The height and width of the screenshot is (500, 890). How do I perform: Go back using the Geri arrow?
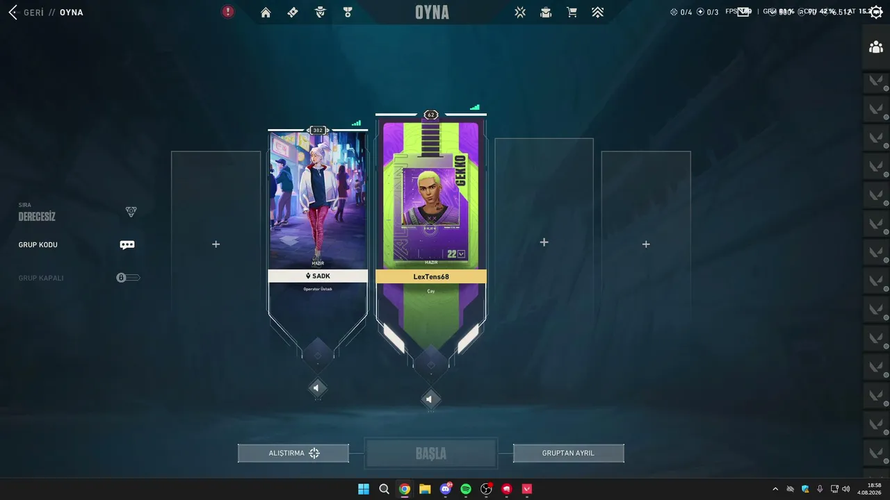coord(13,12)
